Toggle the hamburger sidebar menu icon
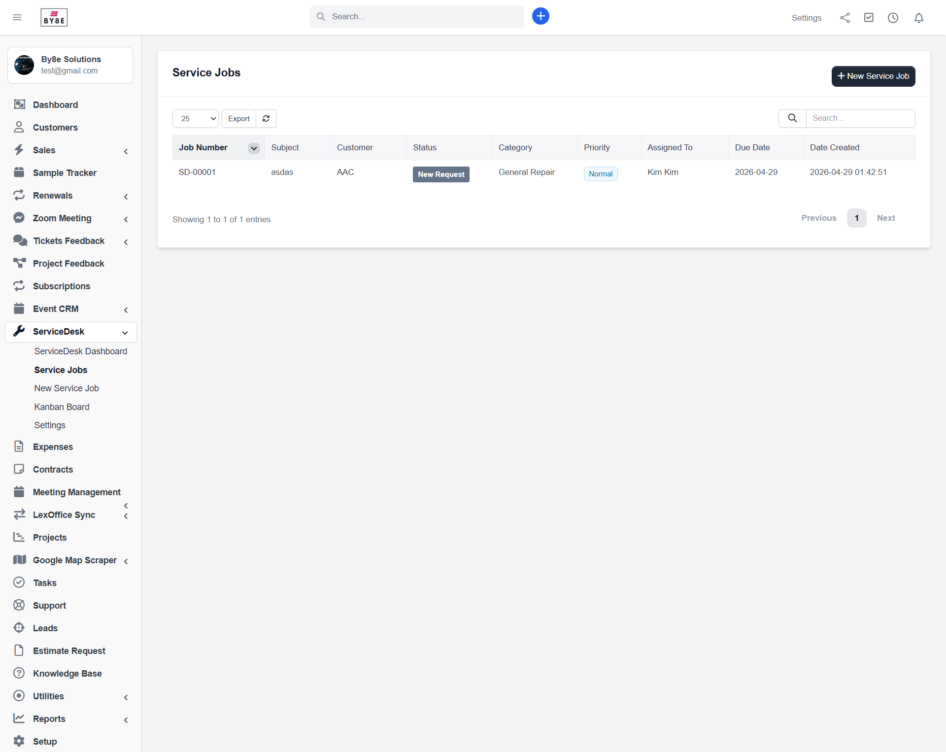Viewport: 946px width, 752px height. 17,18
